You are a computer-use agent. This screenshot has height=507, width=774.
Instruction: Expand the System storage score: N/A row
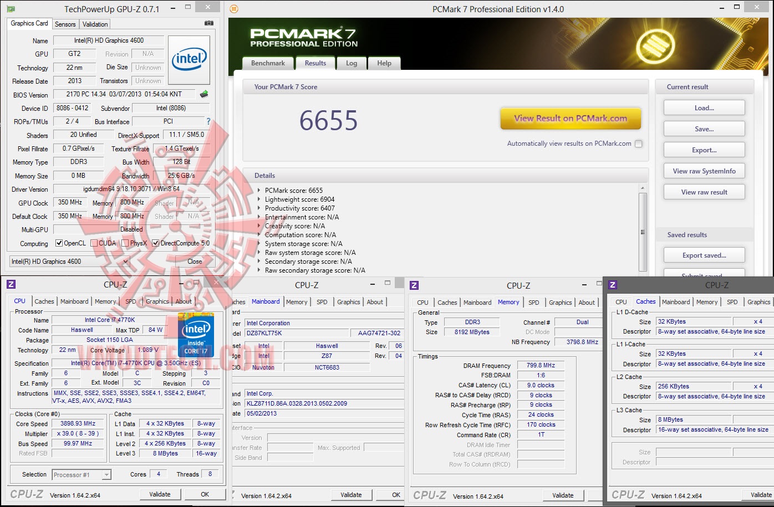259,244
